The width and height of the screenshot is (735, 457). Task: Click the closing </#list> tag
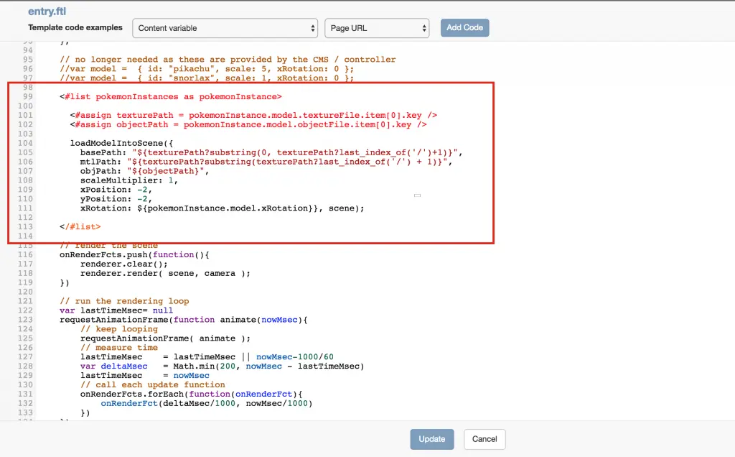(80, 227)
